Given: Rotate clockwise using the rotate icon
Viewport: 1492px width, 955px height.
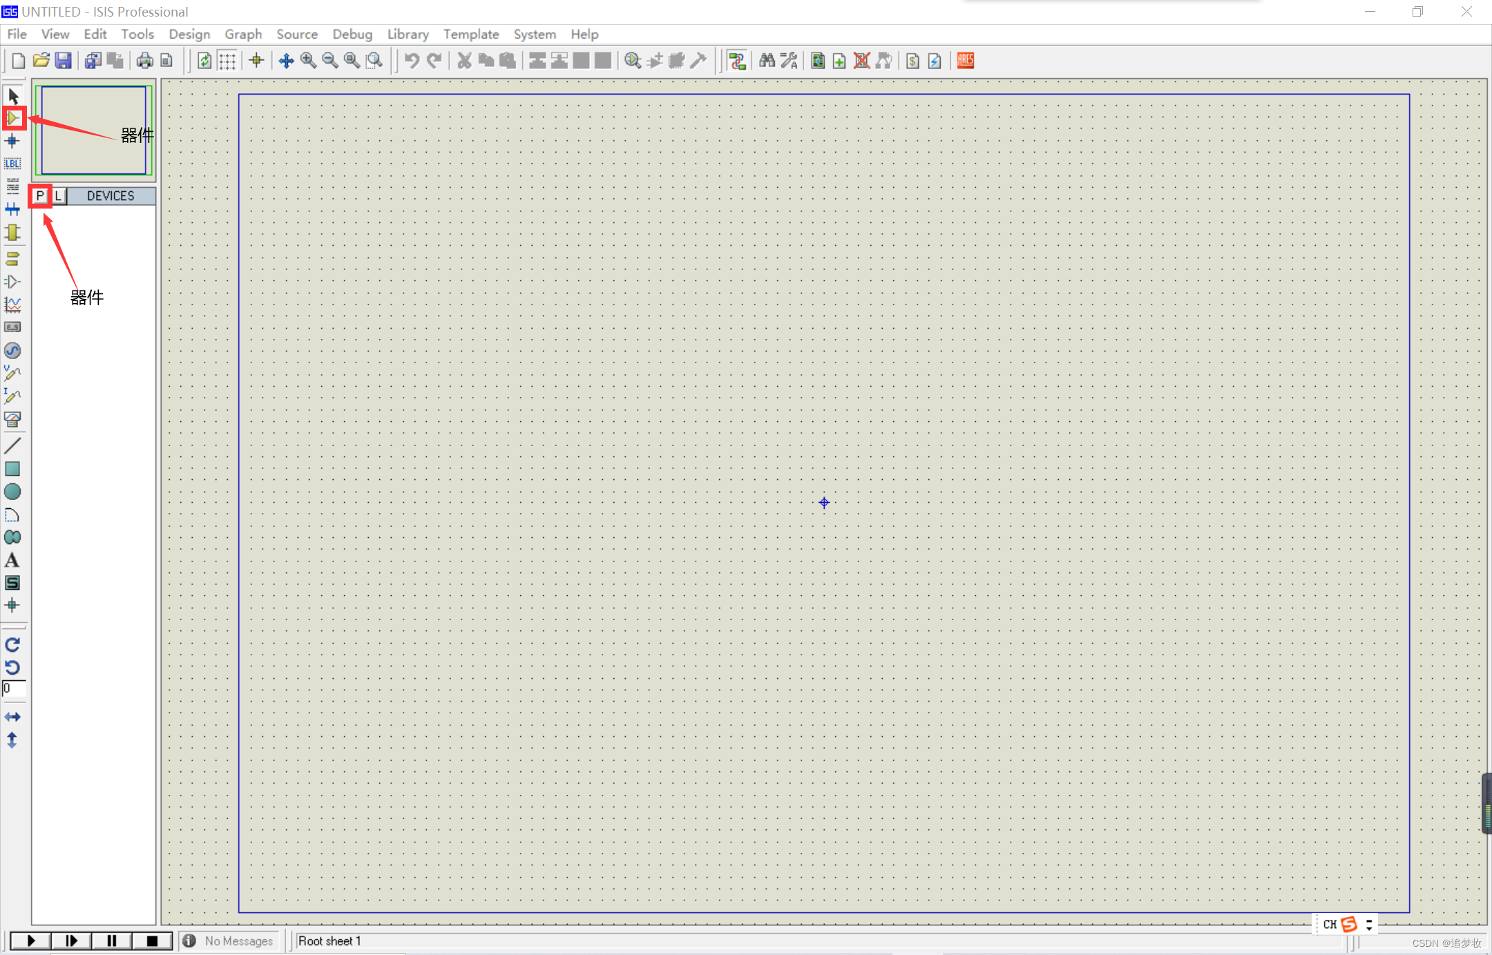Looking at the screenshot, I should point(12,645).
